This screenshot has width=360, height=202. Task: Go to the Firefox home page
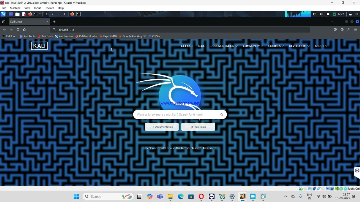(25, 29)
